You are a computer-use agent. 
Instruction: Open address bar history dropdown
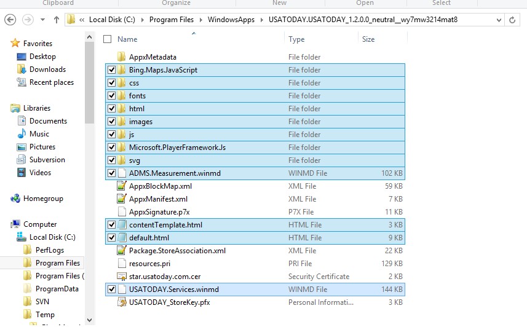(499, 20)
